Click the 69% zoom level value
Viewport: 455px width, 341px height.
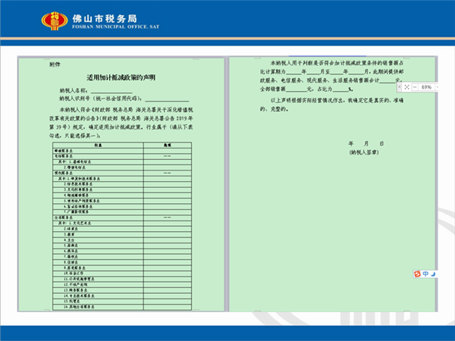pyautogui.click(x=426, y=87)
